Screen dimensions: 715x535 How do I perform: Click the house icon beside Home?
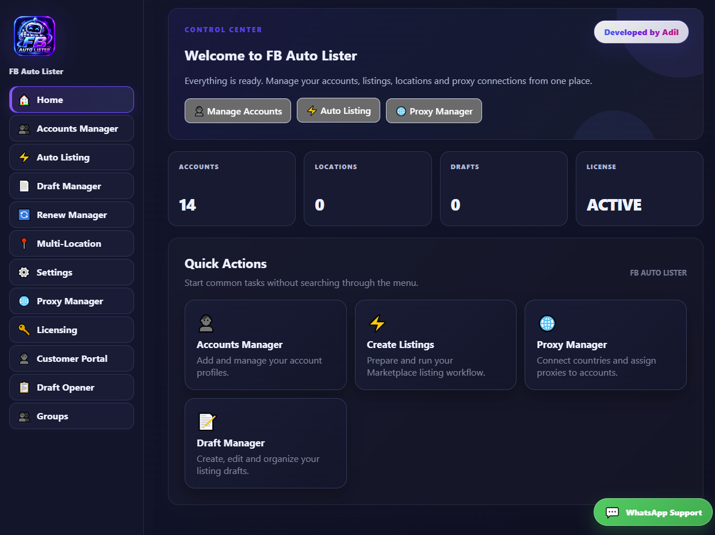click(24, 100)
